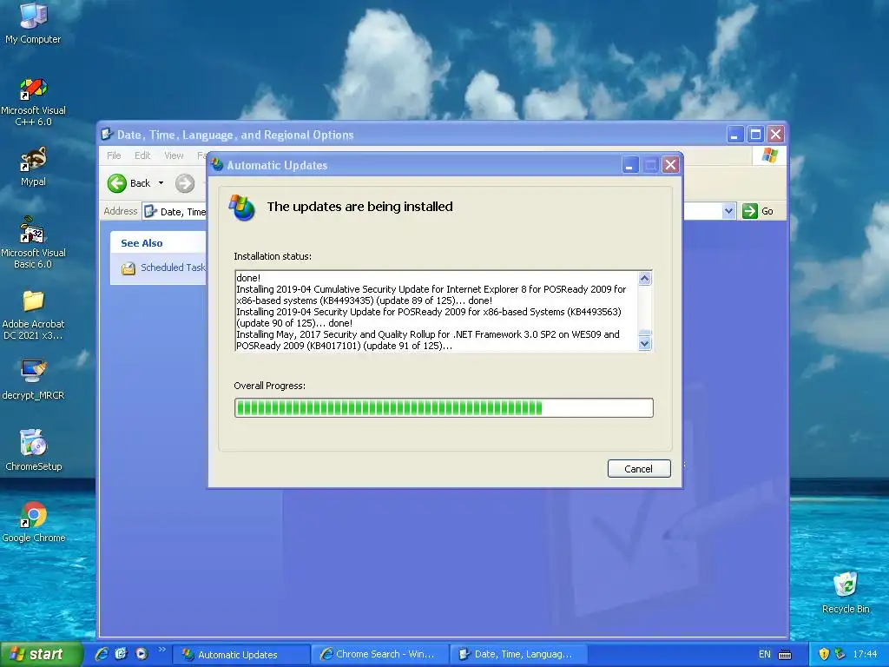This screenshot has height=667, width=889.
Task: Open File menu in Regional Options window
Action: click(x=114, y=155)
